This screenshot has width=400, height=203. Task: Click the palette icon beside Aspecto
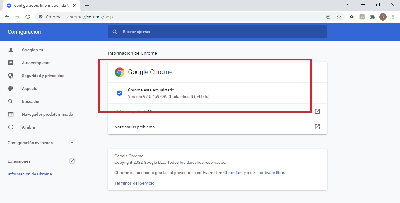pos(11,88)
